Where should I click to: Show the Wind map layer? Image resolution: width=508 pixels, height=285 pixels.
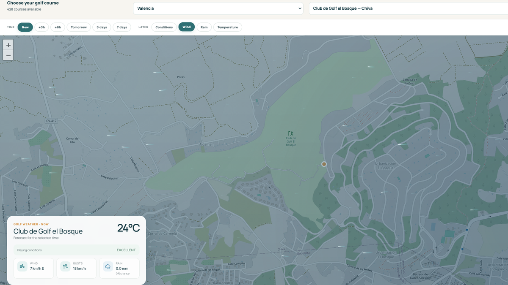[187, 27]
